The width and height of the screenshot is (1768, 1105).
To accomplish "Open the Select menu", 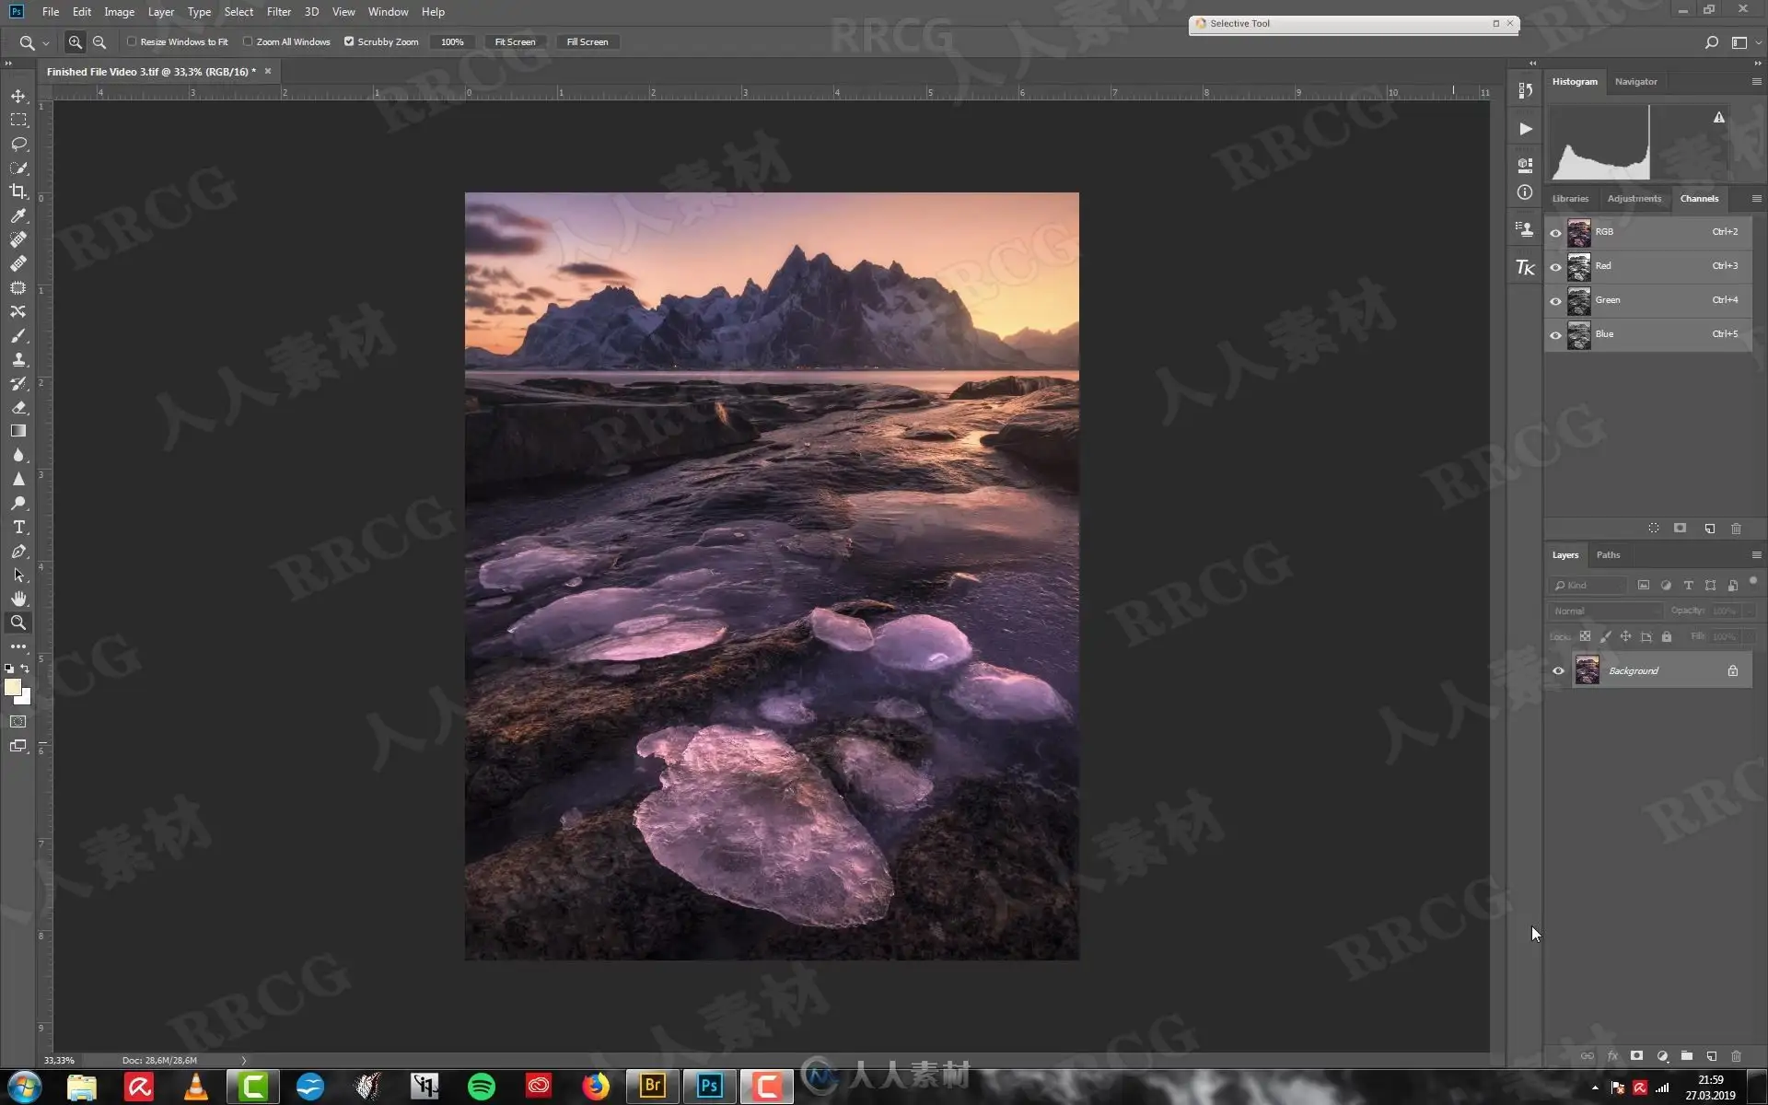I will tap(238, 12).
